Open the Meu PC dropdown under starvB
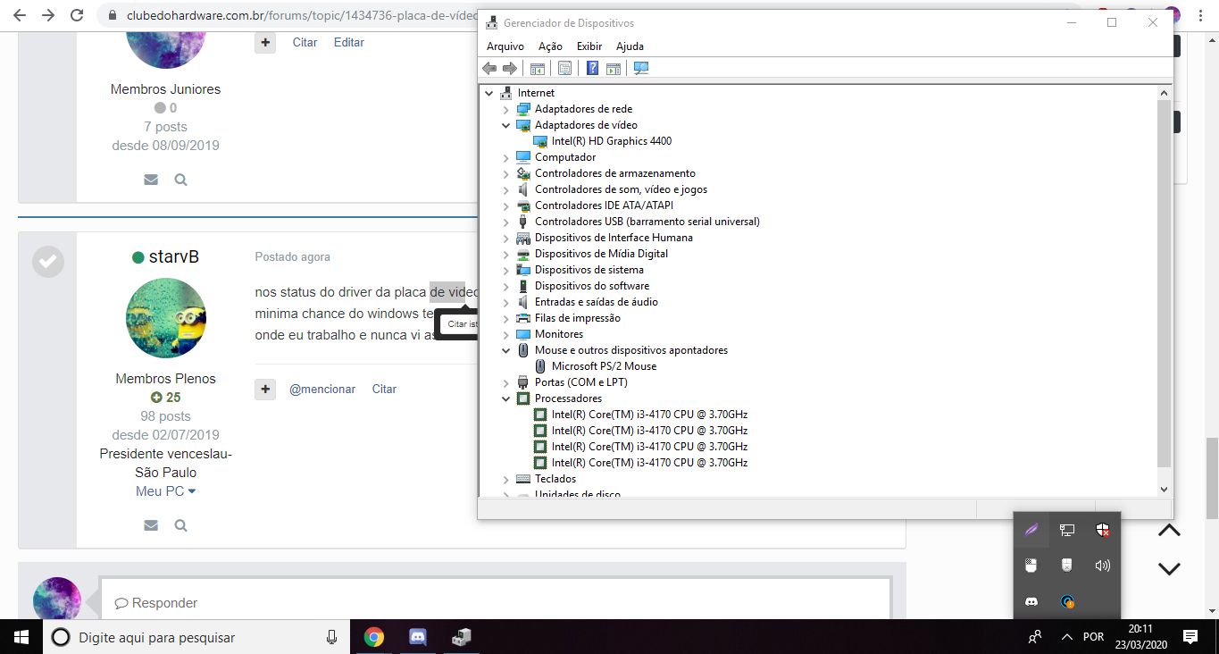 click(165, 491)
